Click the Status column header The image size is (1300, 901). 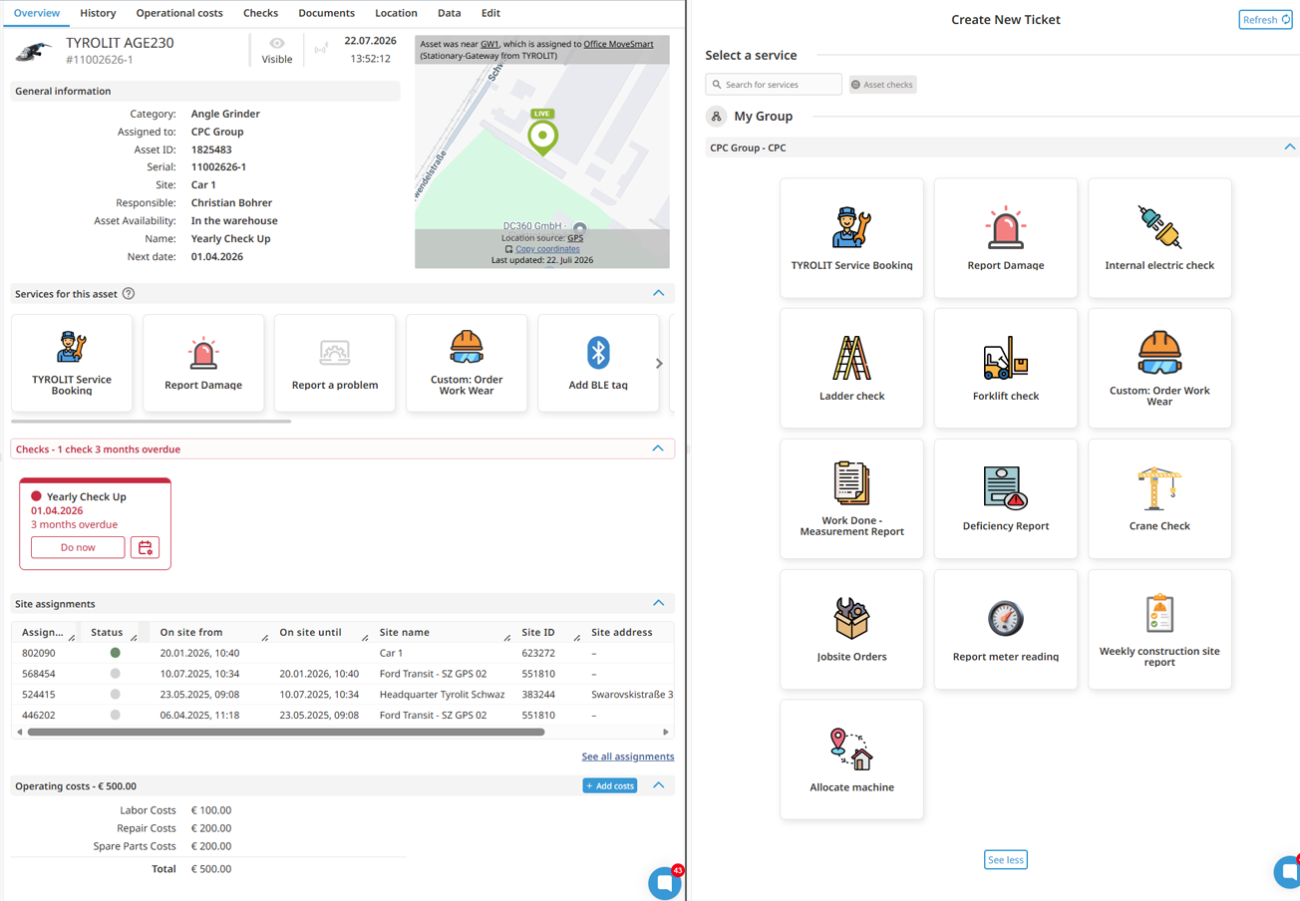[107, 632]
